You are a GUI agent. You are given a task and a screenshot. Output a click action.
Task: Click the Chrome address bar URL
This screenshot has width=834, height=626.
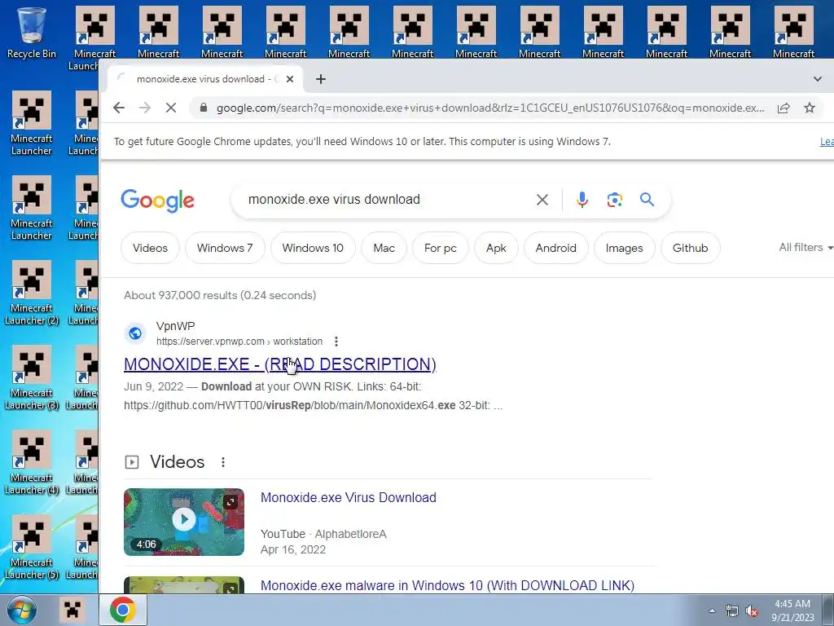pyautogui.click(x=489, y=108)
